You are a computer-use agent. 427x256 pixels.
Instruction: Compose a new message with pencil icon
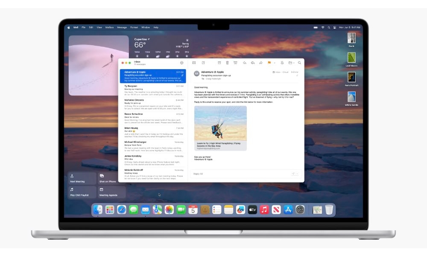point(203,63)
